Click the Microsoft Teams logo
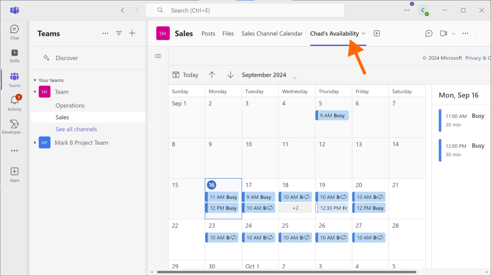This screenshot has width=491, height=276. [14, 11]
